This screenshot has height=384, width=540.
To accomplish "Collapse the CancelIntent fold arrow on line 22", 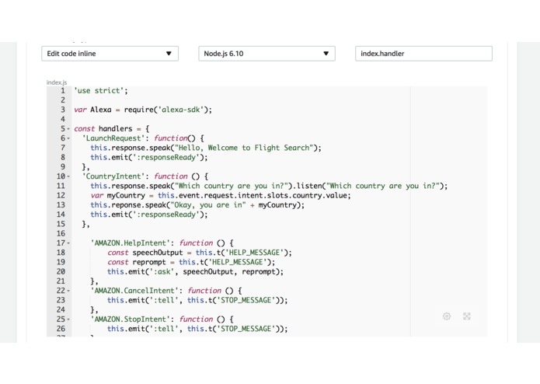I will [x=68, y=291].
